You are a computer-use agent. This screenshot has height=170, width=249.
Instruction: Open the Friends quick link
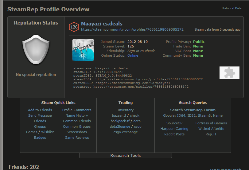40,121
